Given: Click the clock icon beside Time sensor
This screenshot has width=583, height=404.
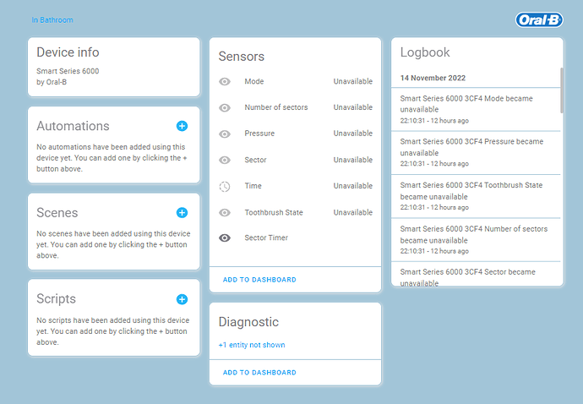Looking at the screenshot, I should click(225, 187).
